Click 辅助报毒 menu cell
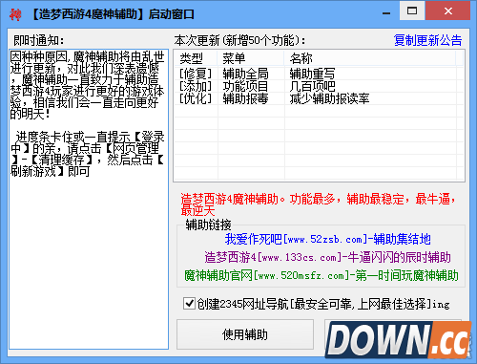Screen dimensions: 477x364 [245, 98]
